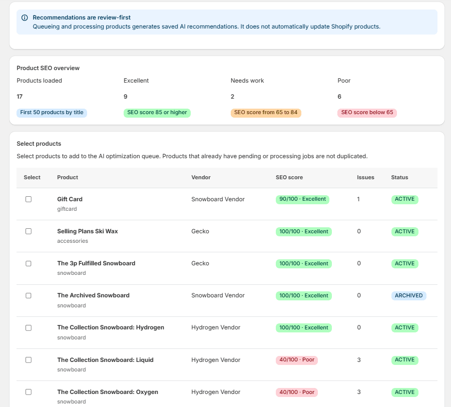Click The Archived Snowboard title
Screen dimensions: 451x407
[x=93, y=295]
